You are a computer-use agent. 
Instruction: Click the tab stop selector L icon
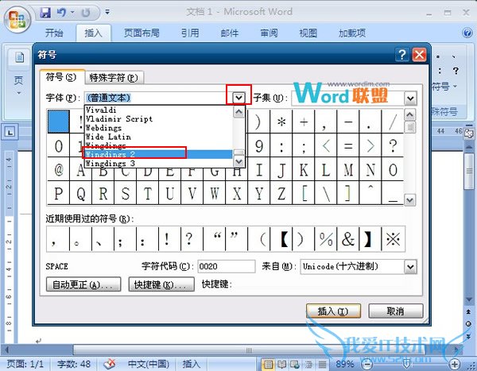pyautogui.click(x=10, y=132)
